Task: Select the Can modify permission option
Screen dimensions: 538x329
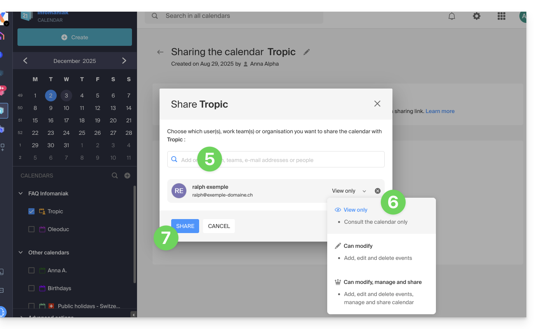Action: pyautogui.click(x=358, y=246)
